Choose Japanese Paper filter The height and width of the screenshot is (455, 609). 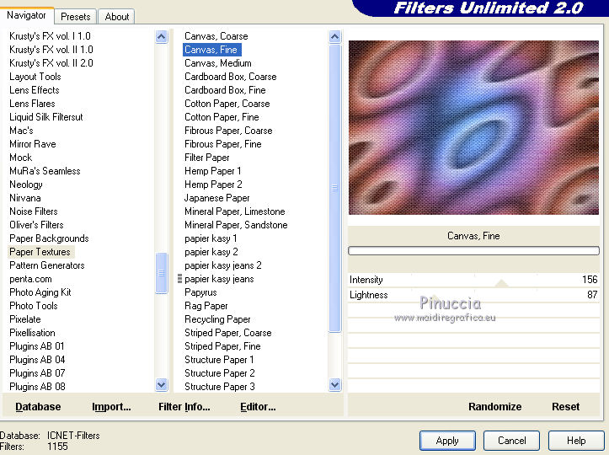(x=216, y=198)
